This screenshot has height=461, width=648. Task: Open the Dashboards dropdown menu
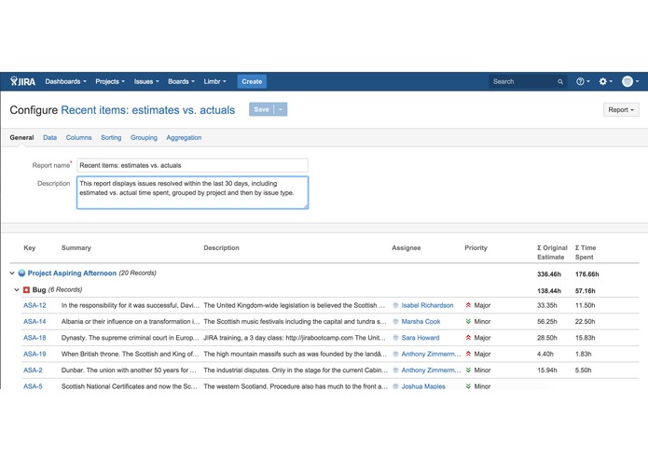(x=65, y=81)
